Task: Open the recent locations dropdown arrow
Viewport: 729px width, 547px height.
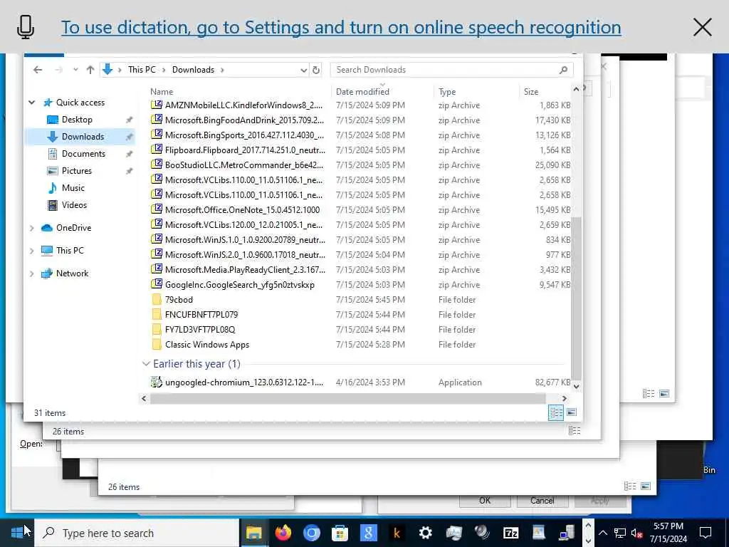Action: 75,70
